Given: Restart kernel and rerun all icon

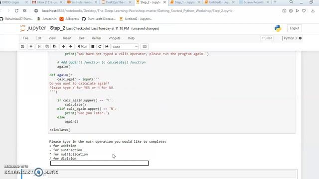Looking at the screenshot, I should click(107, 46).
